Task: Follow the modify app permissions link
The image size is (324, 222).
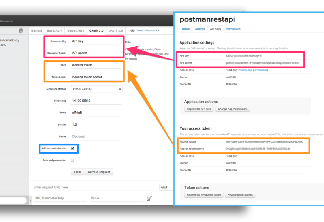Action: (253, 70)
